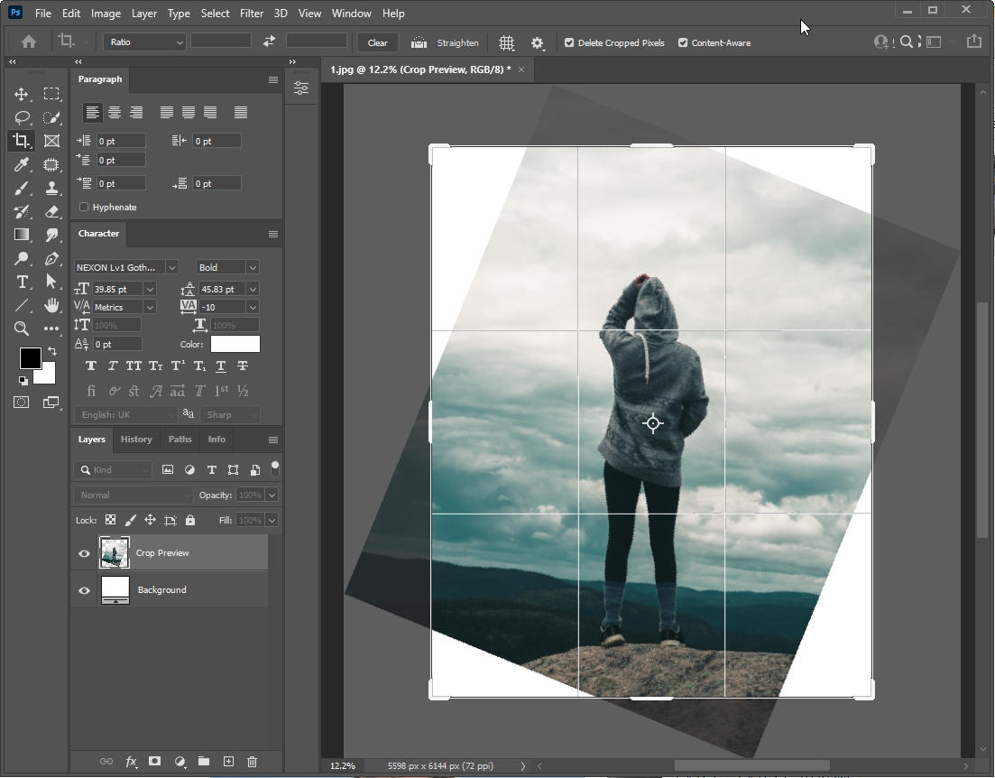
Task: Select the Crop tool in toolbox
Action: [x=21, y=141]
